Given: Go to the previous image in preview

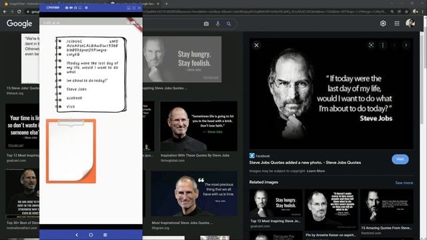Looking at the screenshot, I should [x=394, y=45].
